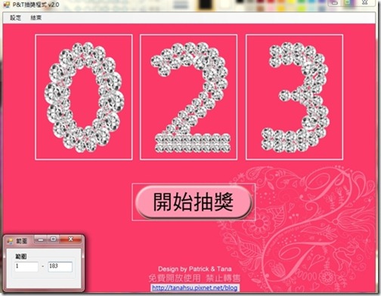Click the P&T app icon in title bar
This screenshot has width=381, height=296.
6,5
